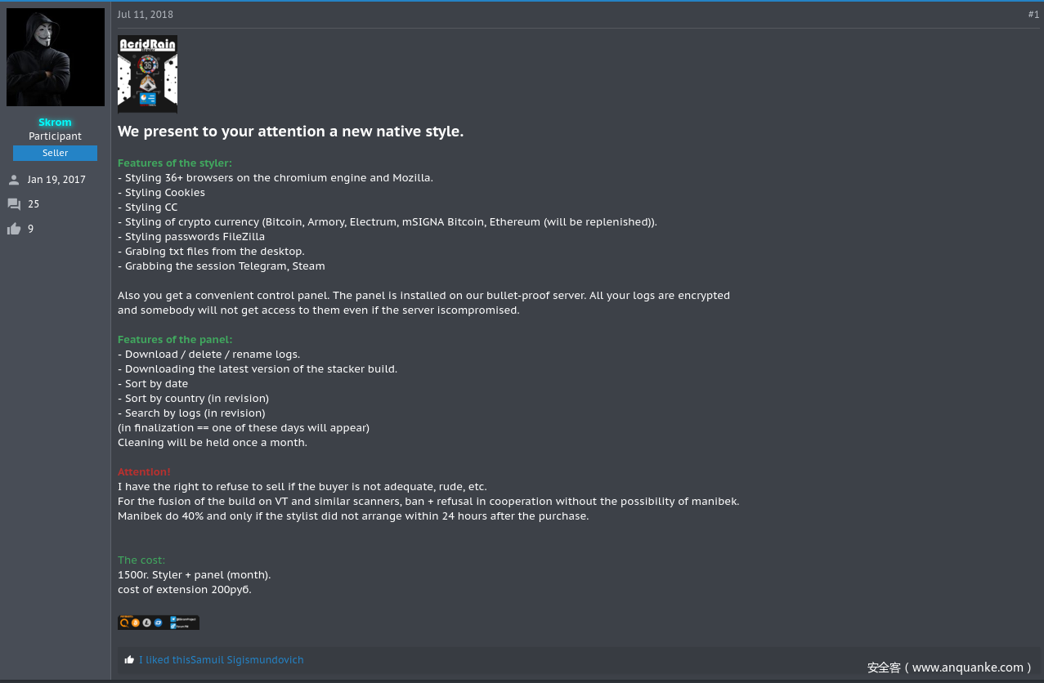Click the 'Features of the styler' heading

click(175, 163)
